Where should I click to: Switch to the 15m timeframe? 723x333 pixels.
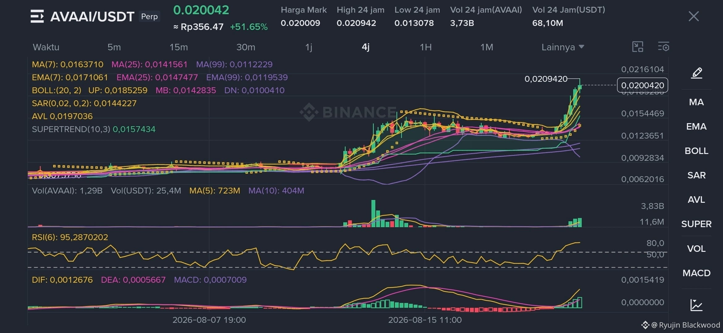coord(179,47)
